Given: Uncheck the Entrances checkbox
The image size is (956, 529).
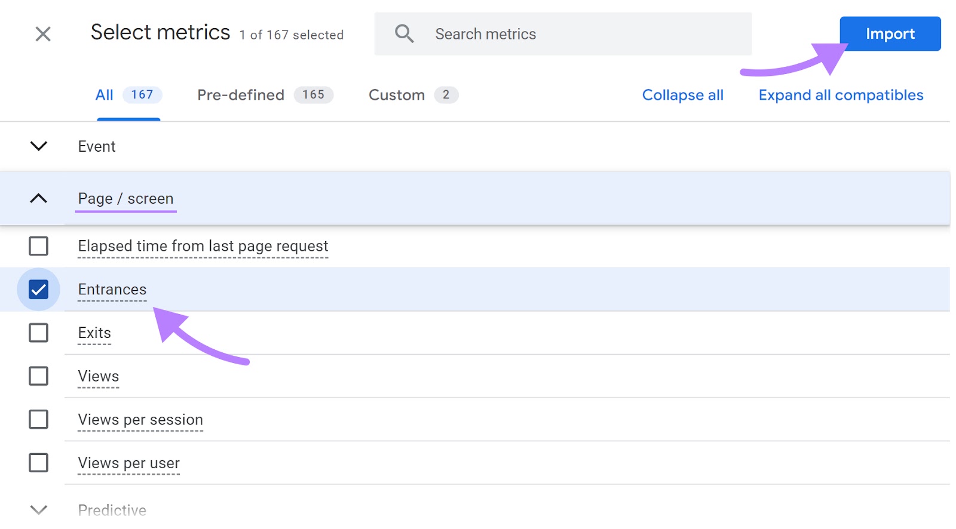Looking at the screenshot, I should click(39, 290).
